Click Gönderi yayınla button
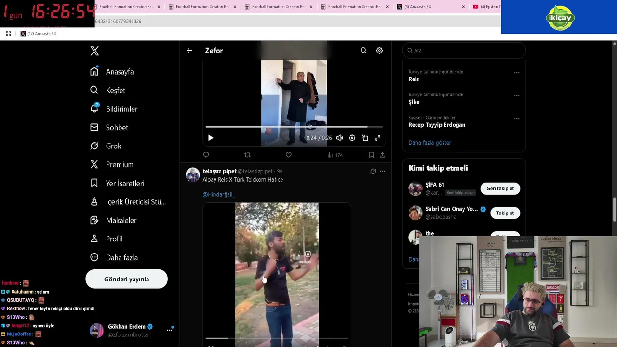The image size is (617, 347). click(x=126, y=279)
